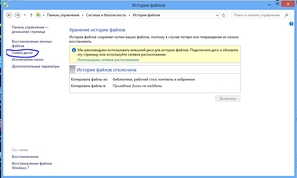Screen dimensions: 297x178
Task: Open recent locations dropdown arrow
Action: click(x=25, y=15)
